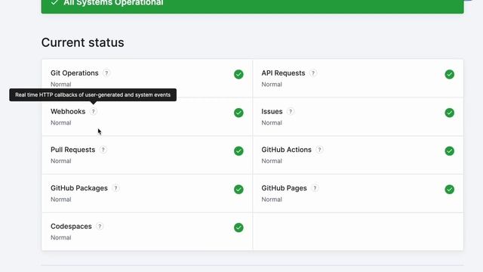Click Normal status under GitHub Pages
This screenshot has width=483, height=272.
(x=272, y=199)
